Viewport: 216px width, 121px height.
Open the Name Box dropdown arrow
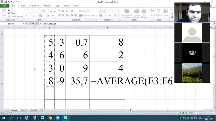tap(24, 24)
